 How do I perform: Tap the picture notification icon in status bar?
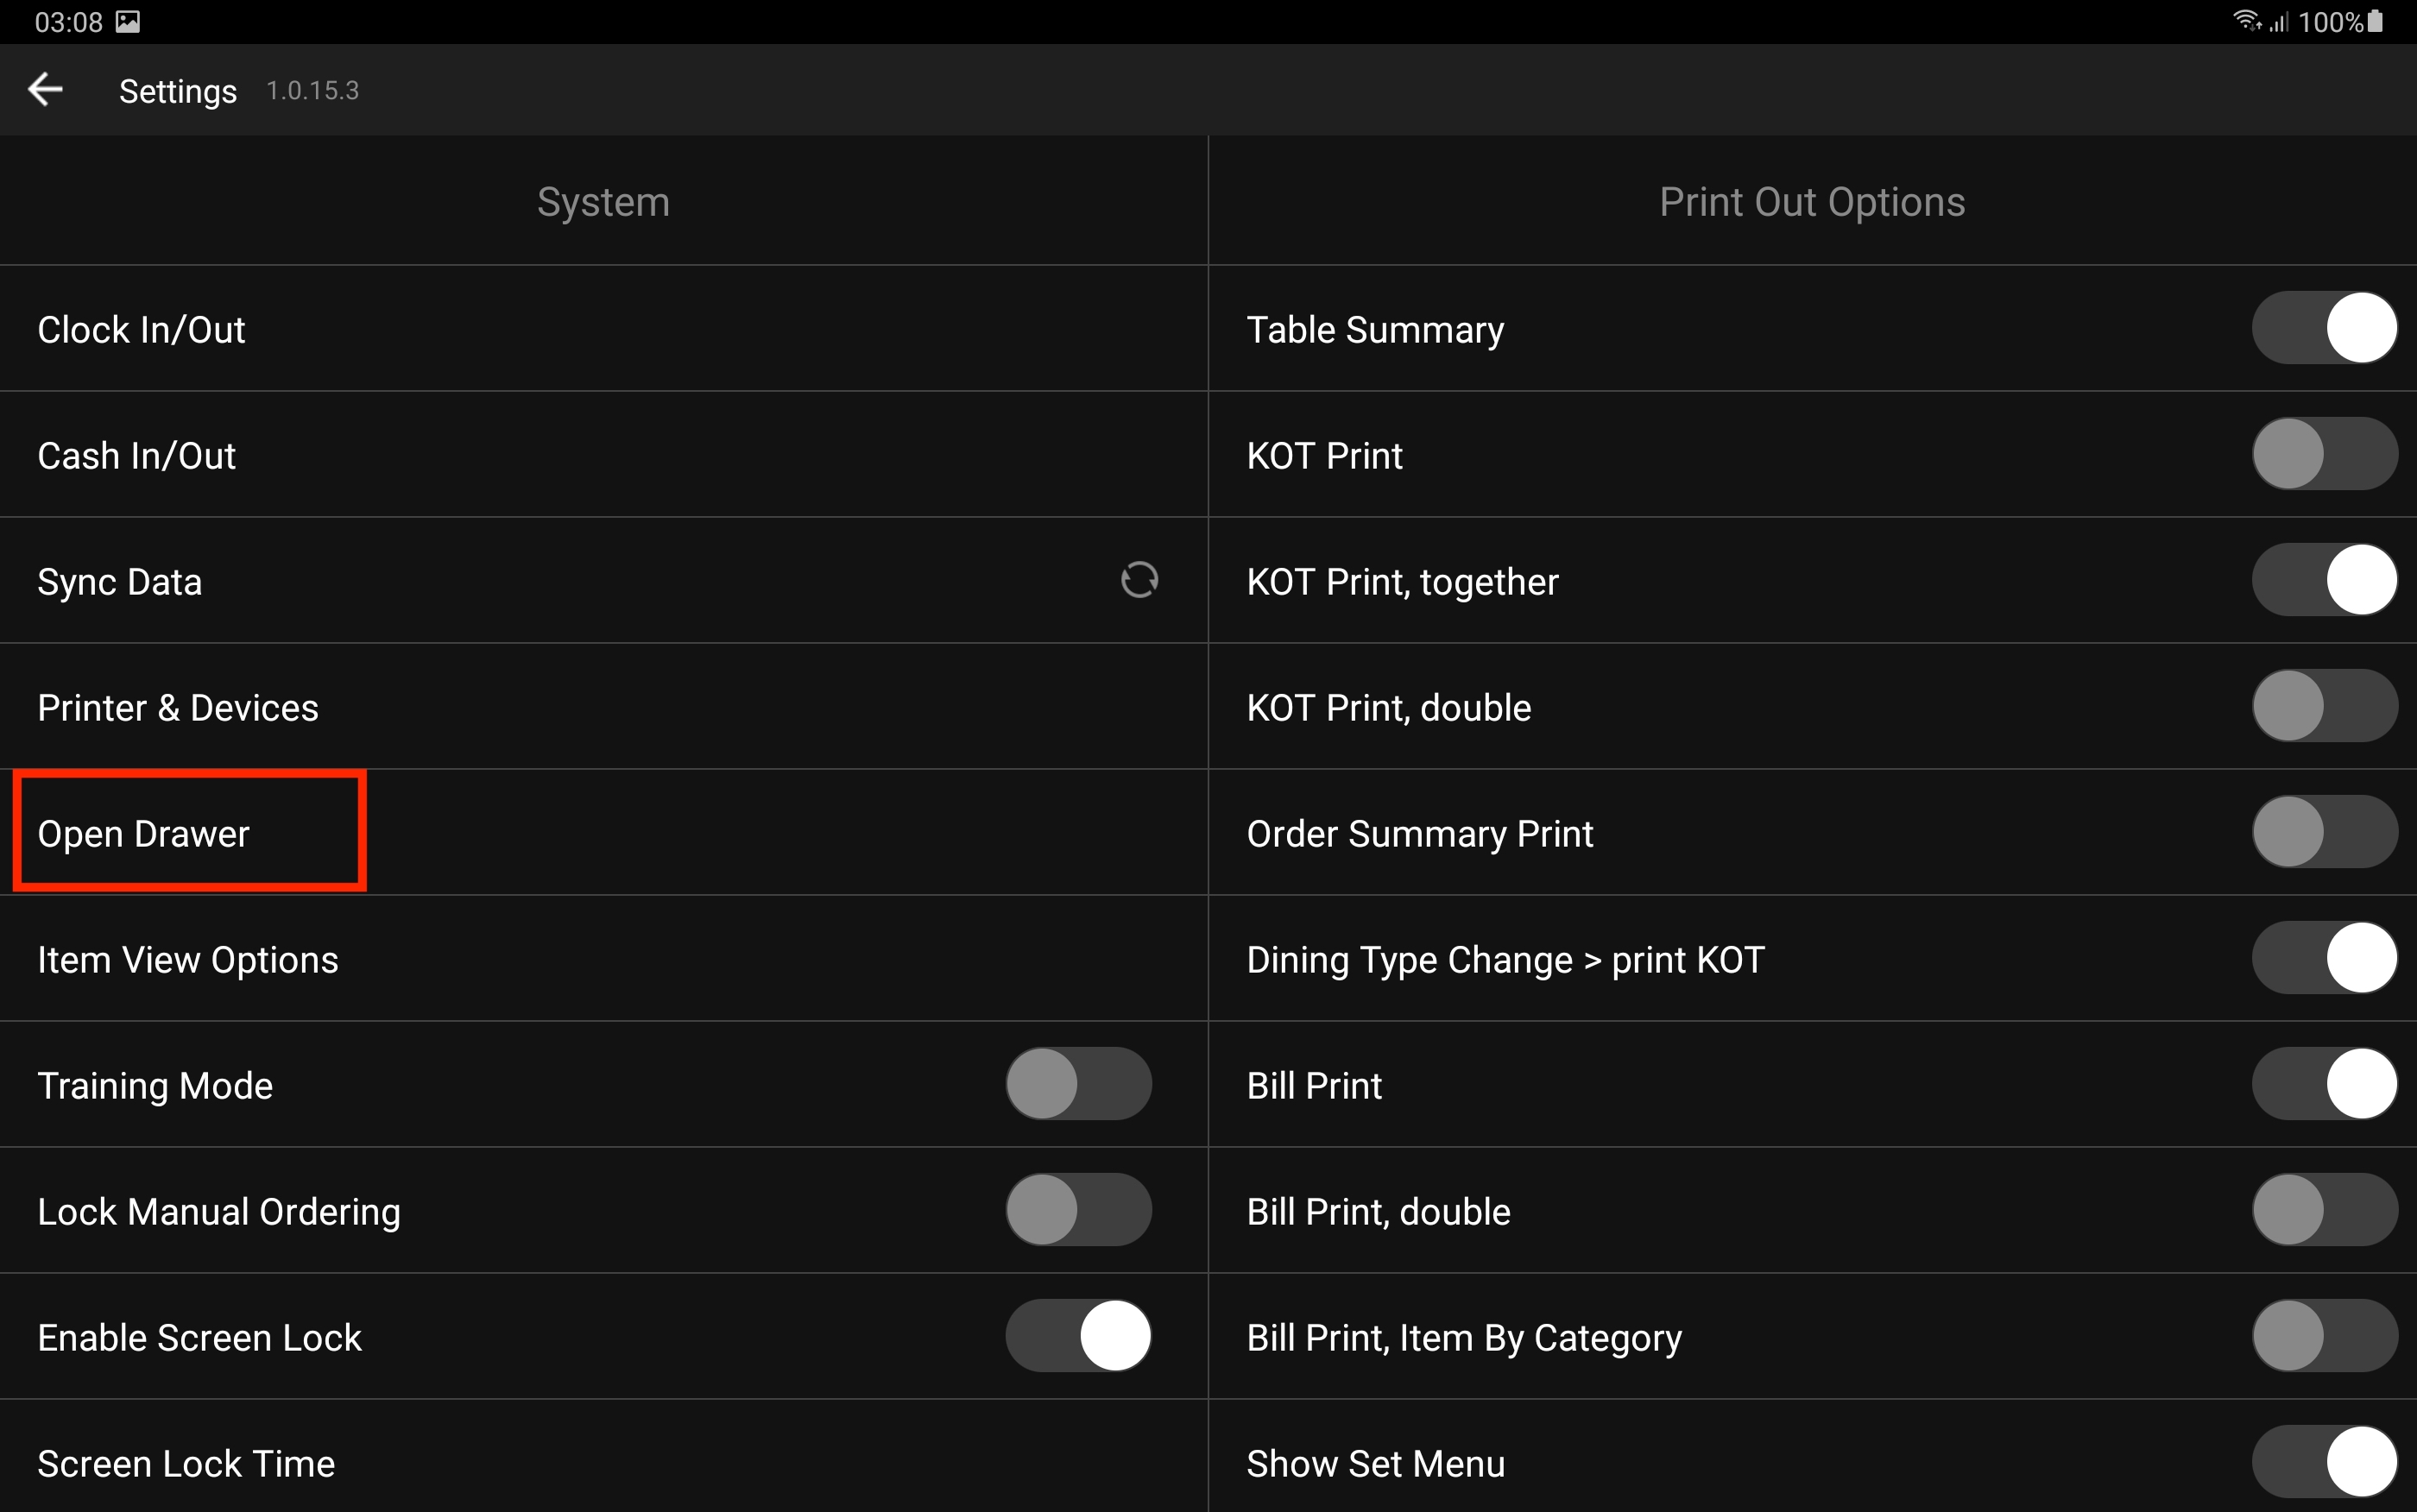click(x=128, y=21)
